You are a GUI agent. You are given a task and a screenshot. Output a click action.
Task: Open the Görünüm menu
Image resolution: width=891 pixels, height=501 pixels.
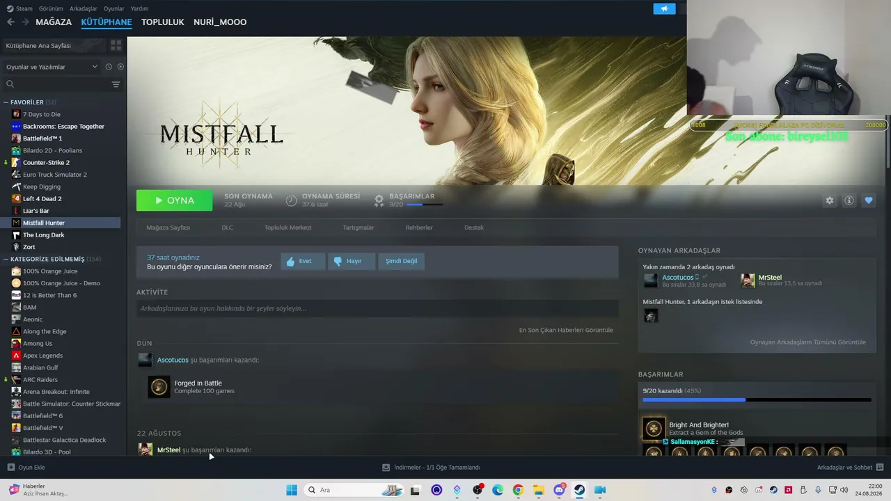coord(51,9)
